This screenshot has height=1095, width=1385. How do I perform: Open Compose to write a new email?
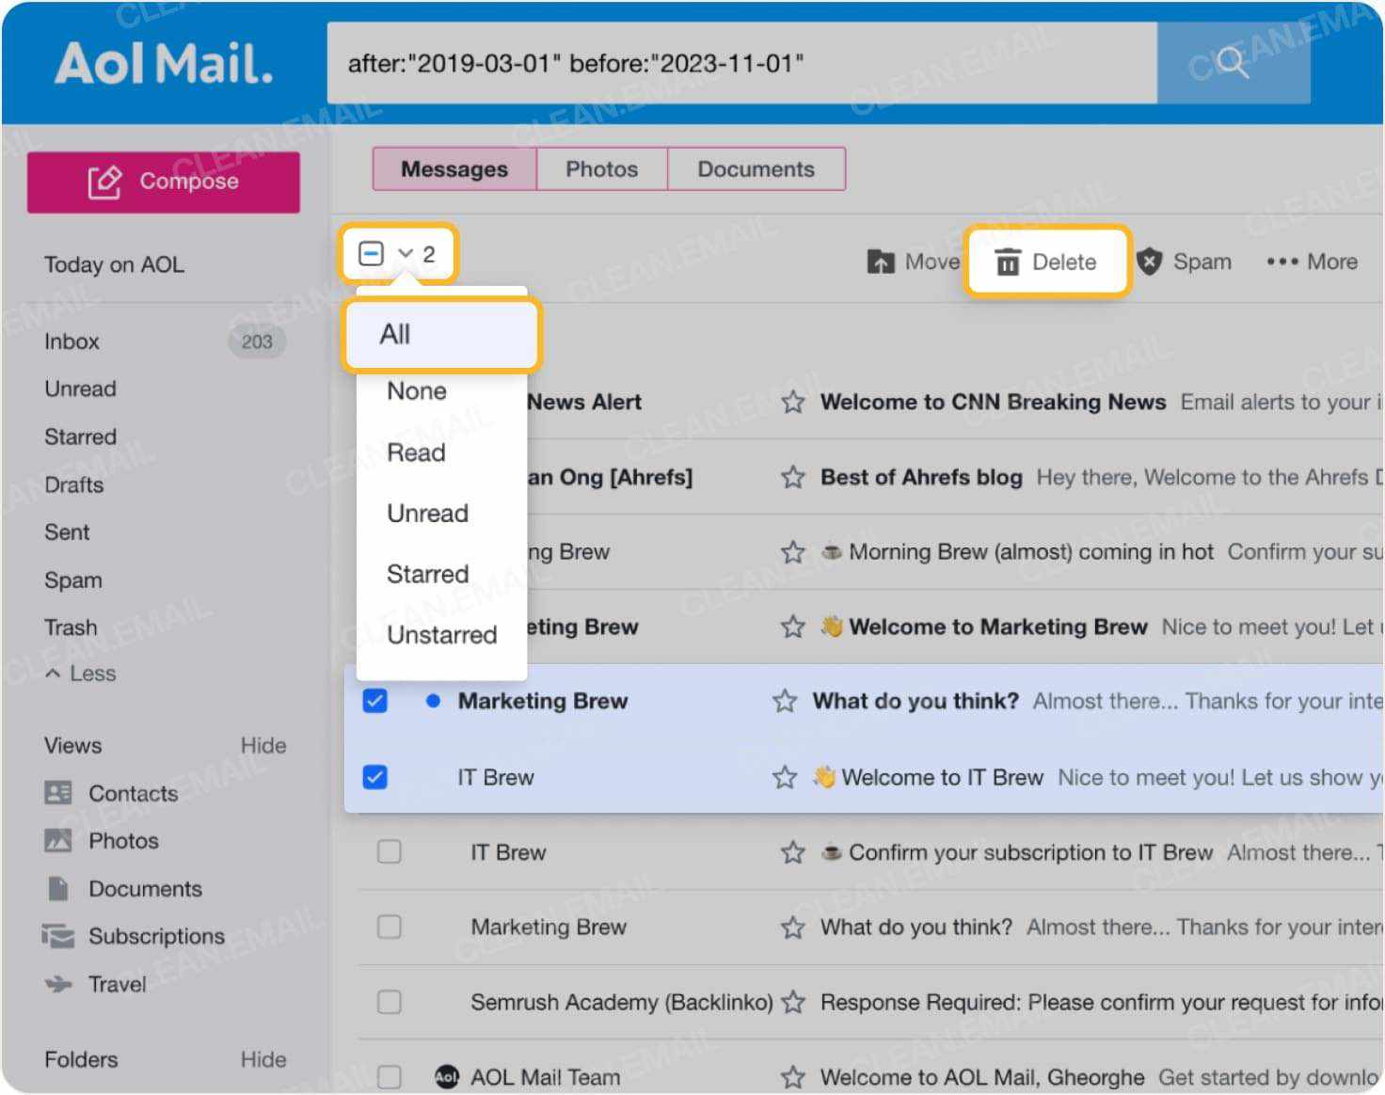(x=163, y=181)
